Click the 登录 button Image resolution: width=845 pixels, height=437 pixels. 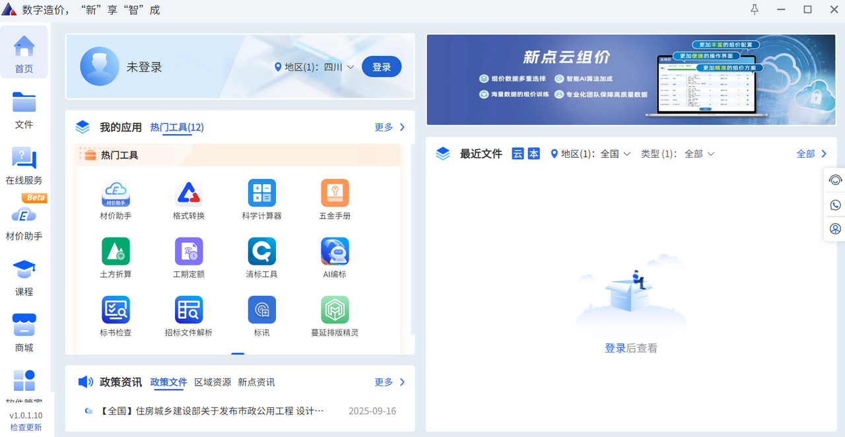[382, 67]
